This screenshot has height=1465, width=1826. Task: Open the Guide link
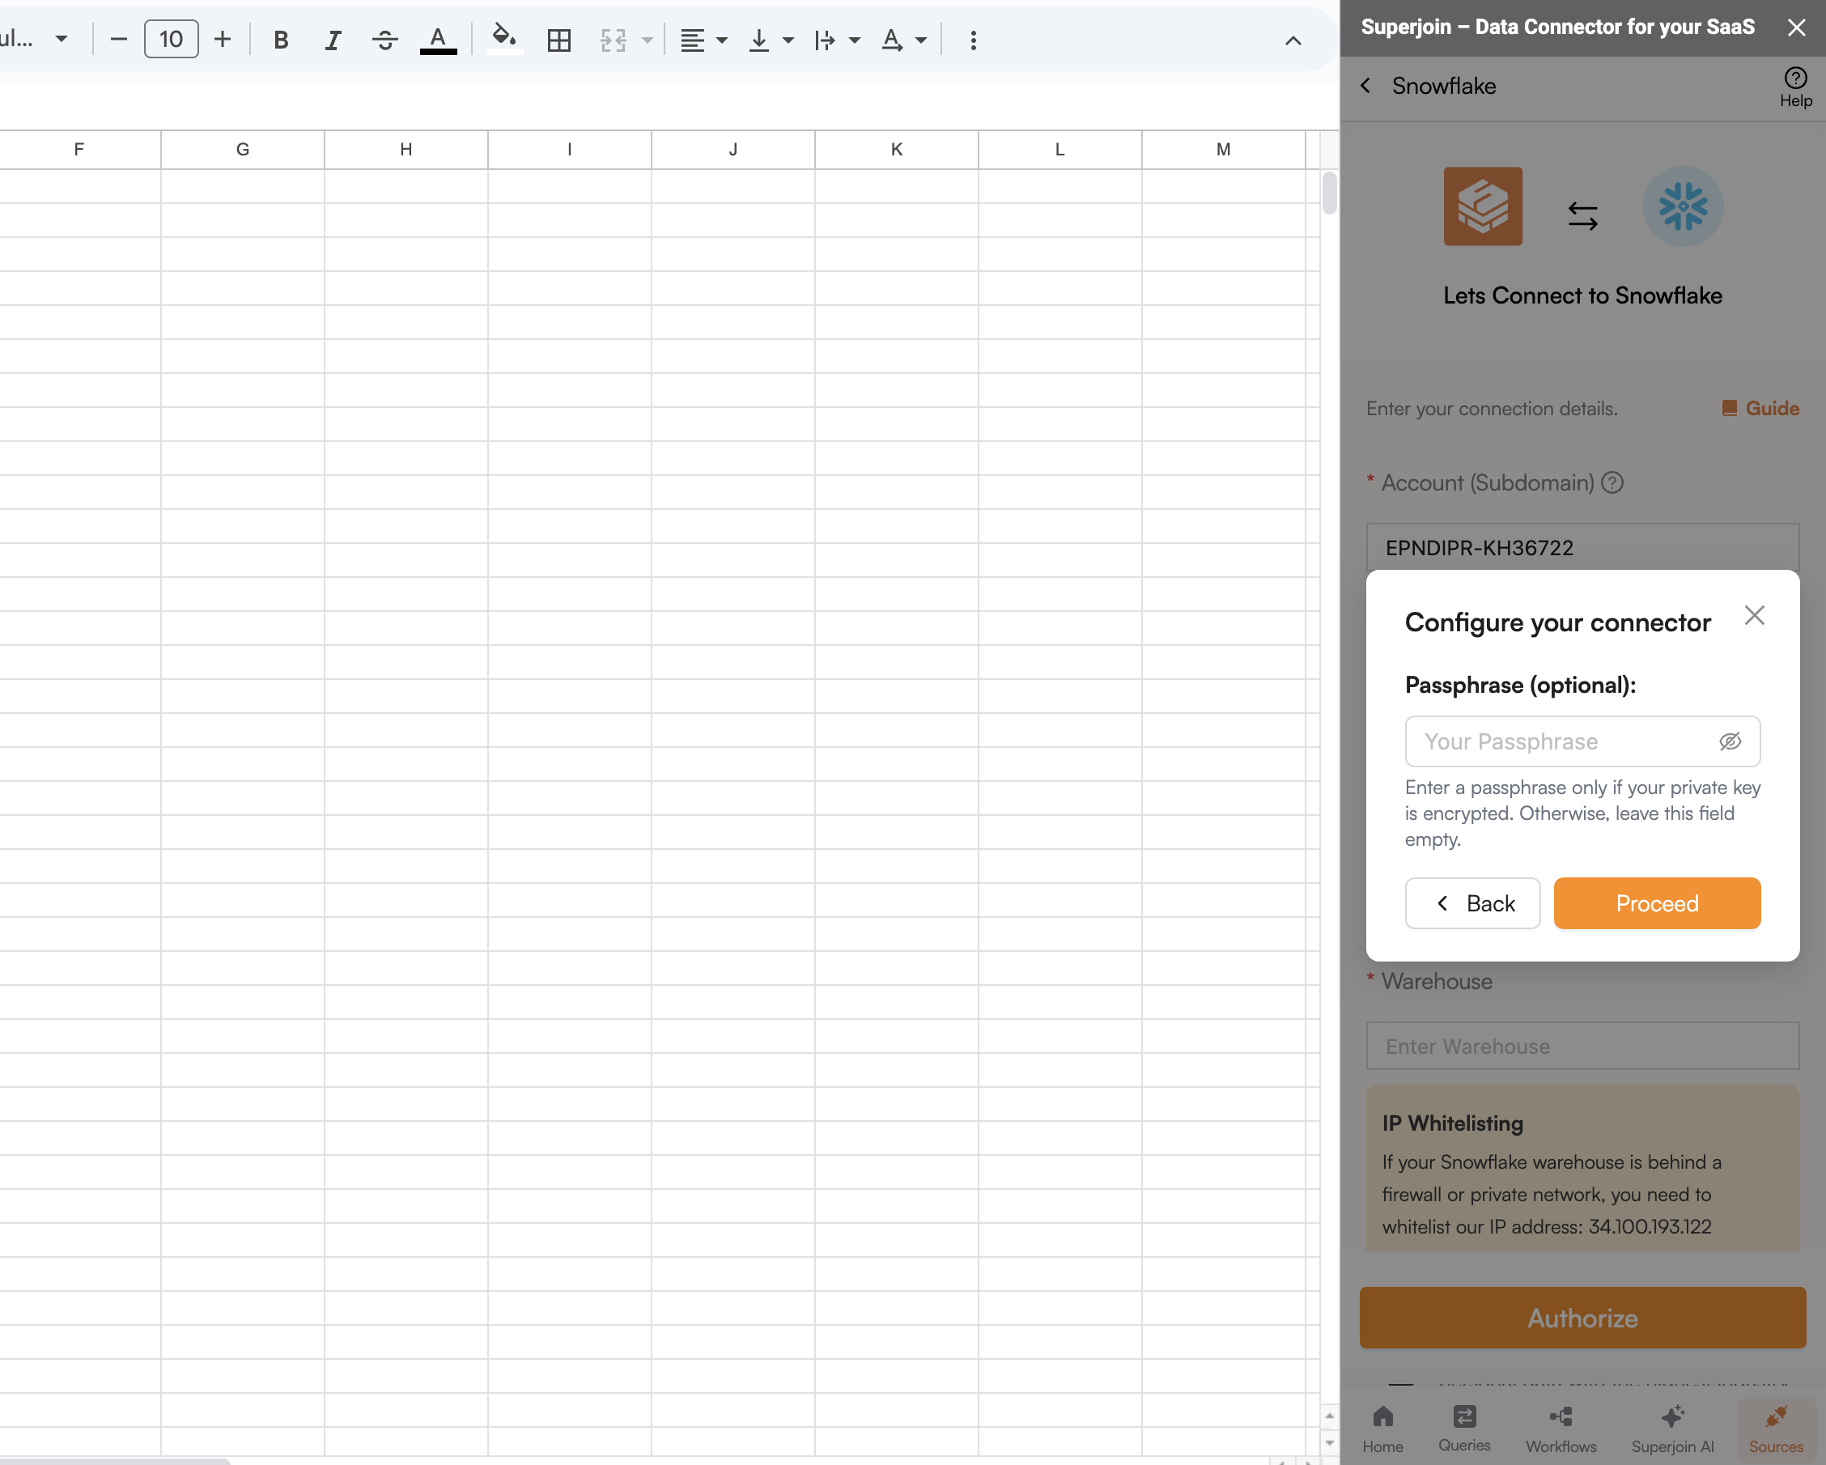coord(1760,408)
